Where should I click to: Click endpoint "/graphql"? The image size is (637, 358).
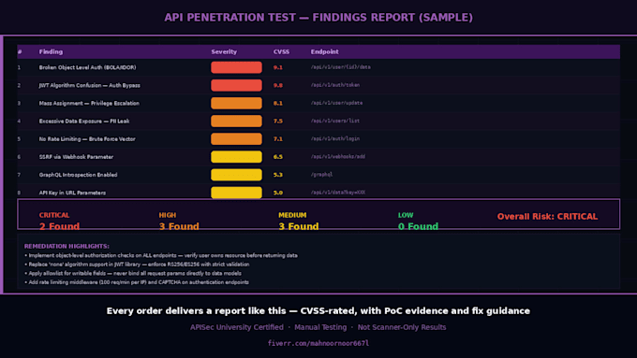(321, 175)
